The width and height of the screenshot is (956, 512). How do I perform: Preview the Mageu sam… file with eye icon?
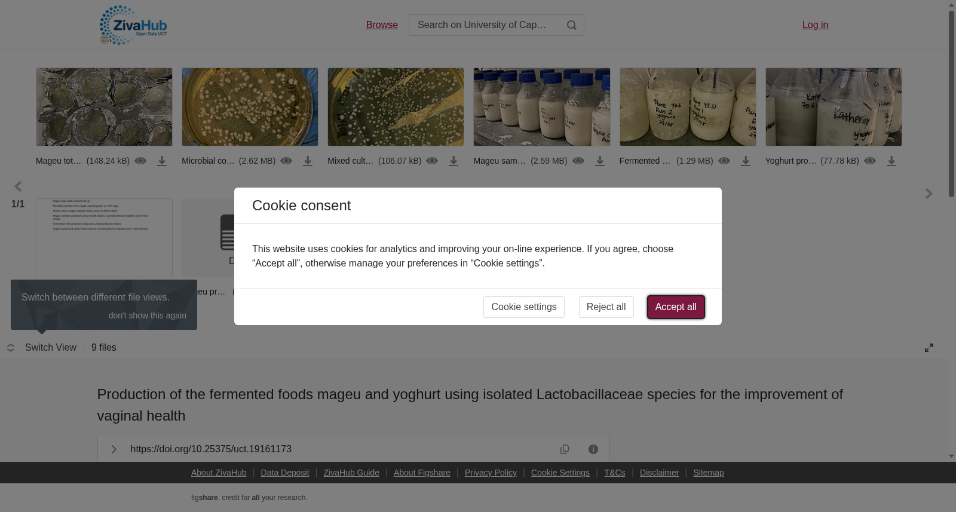[578, 161]
